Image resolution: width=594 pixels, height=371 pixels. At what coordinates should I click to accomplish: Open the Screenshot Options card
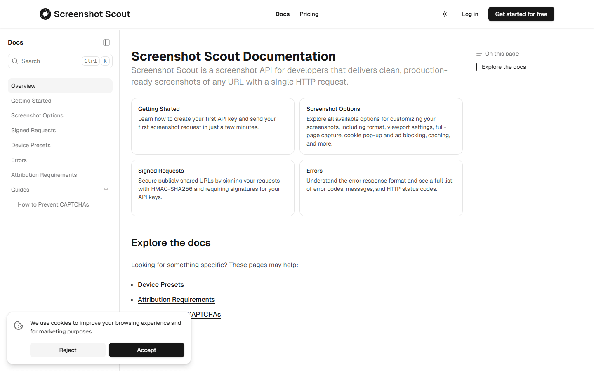381,126
